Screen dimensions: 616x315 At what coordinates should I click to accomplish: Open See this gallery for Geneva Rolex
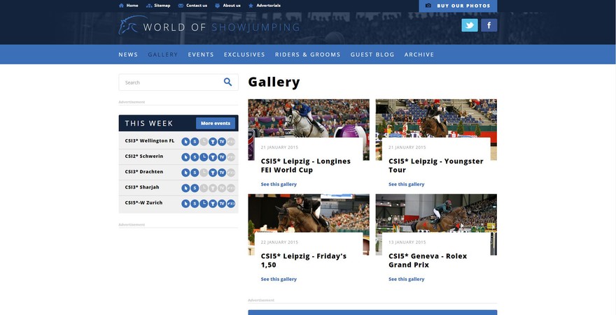click(406, 279)
